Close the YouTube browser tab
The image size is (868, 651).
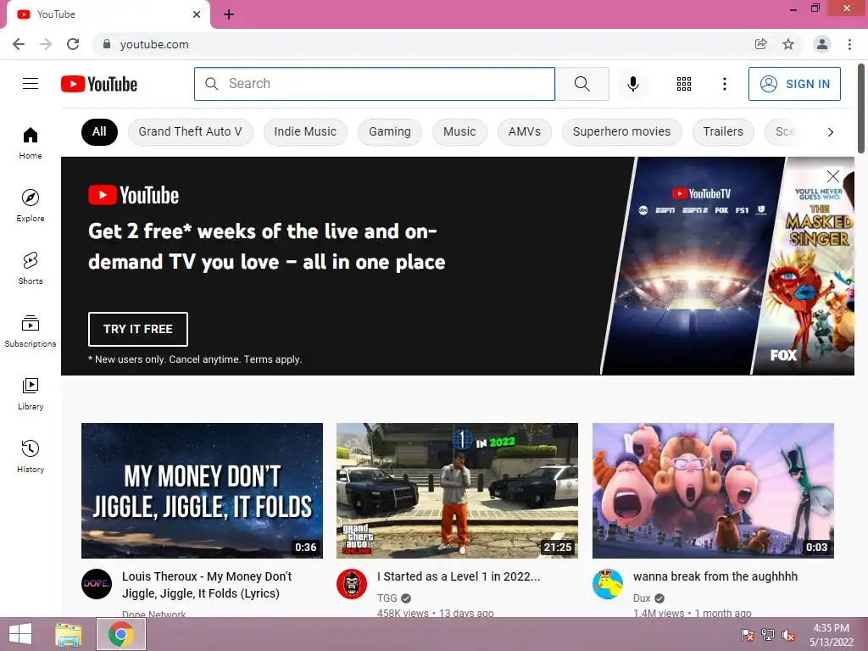point(197,14)
